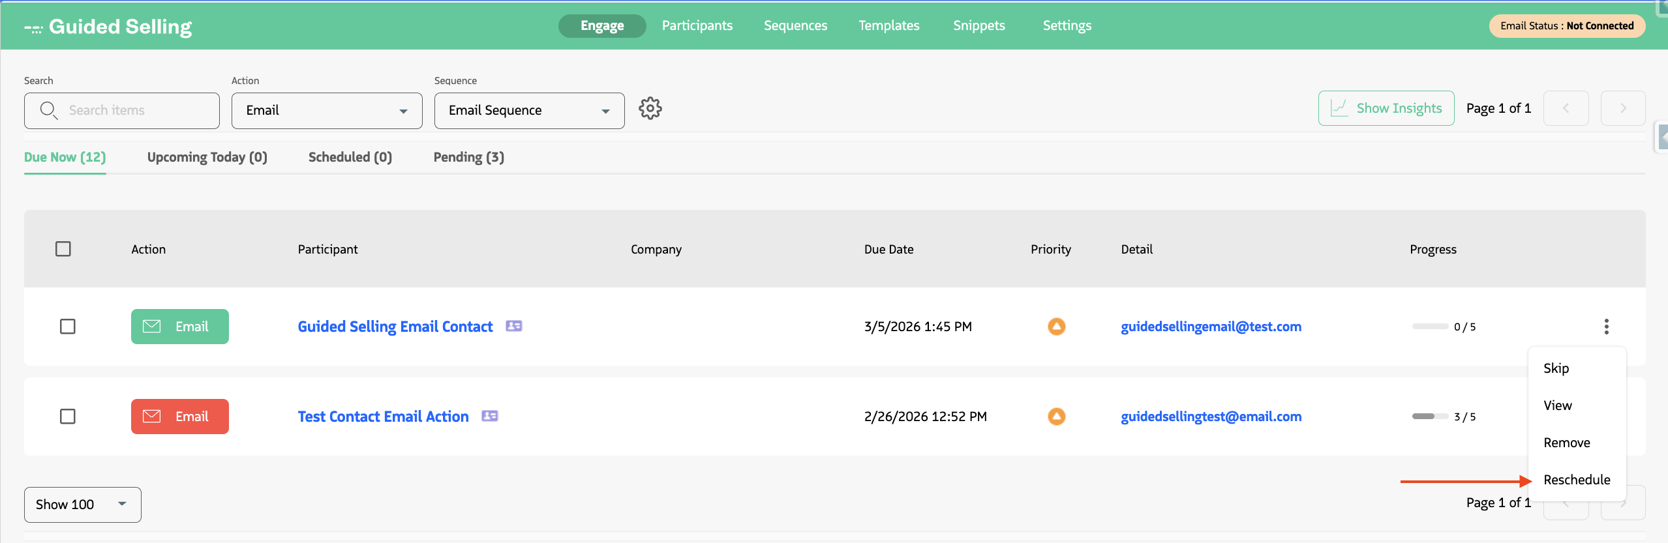The height and width of the screenshot is (543, 1668).
Task: Select the Pending (3) tab
Action: point(469,157)
